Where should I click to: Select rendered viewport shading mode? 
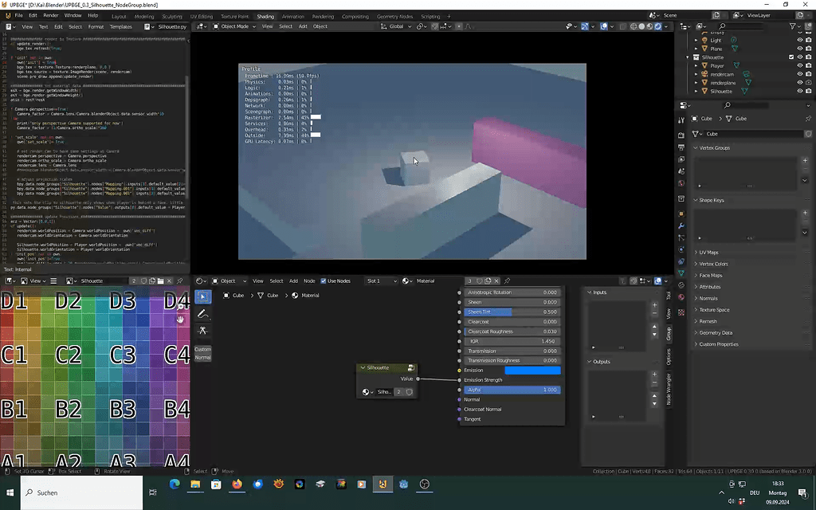657,26
